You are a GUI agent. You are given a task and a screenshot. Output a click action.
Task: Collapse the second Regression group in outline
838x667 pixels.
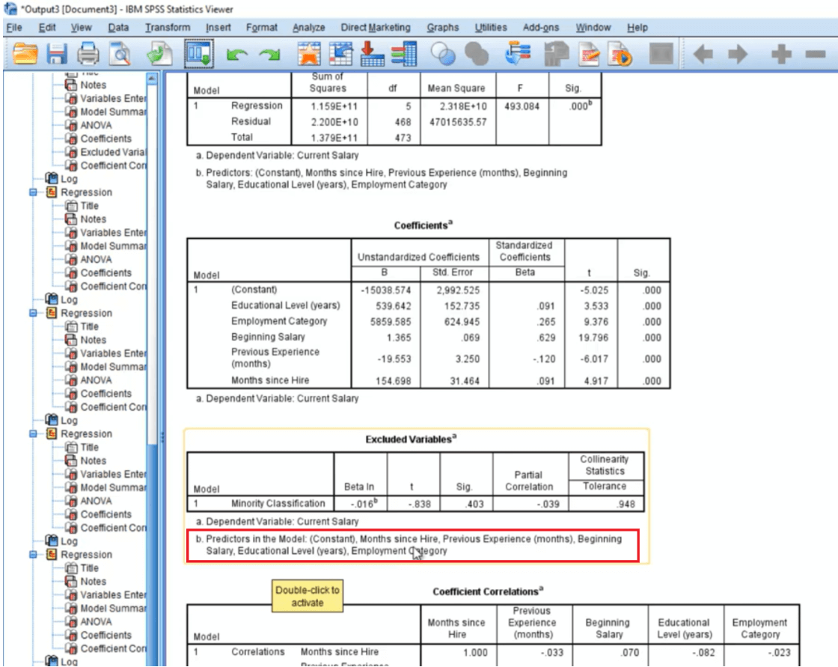[33, 313]
